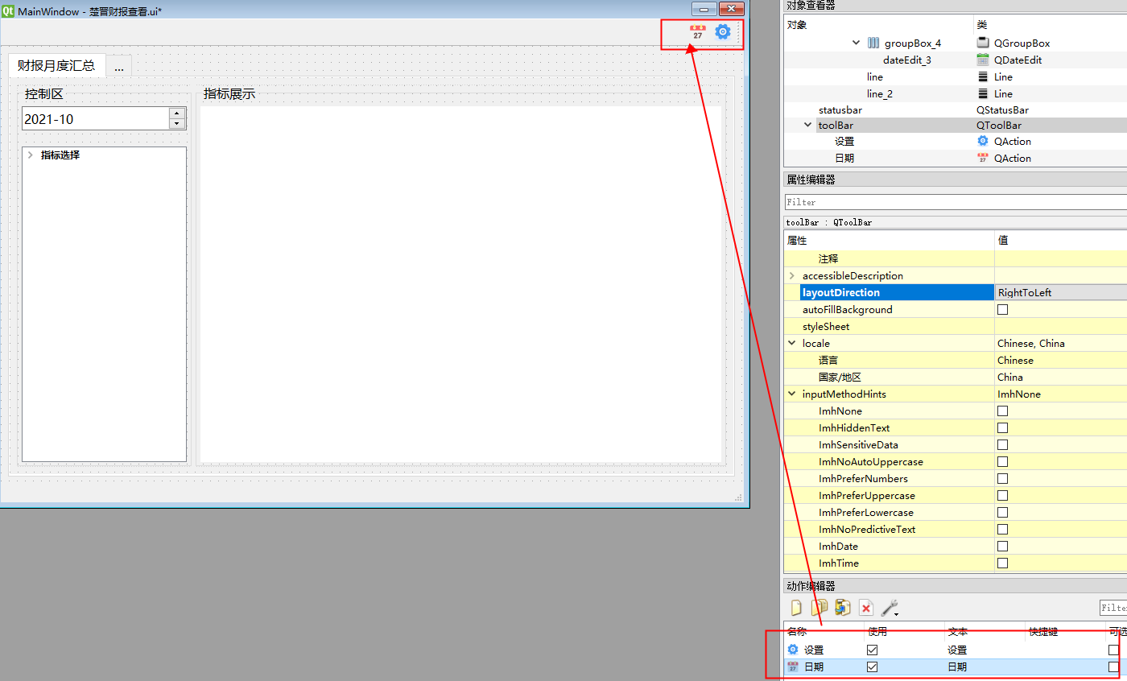Collapse the groupBox_4 node in Object Inspector
Screen dimensions: 1127x681
point(857,43)
